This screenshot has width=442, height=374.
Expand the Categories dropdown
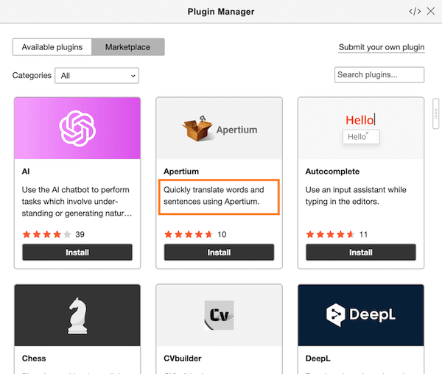(x=97, y=76)
